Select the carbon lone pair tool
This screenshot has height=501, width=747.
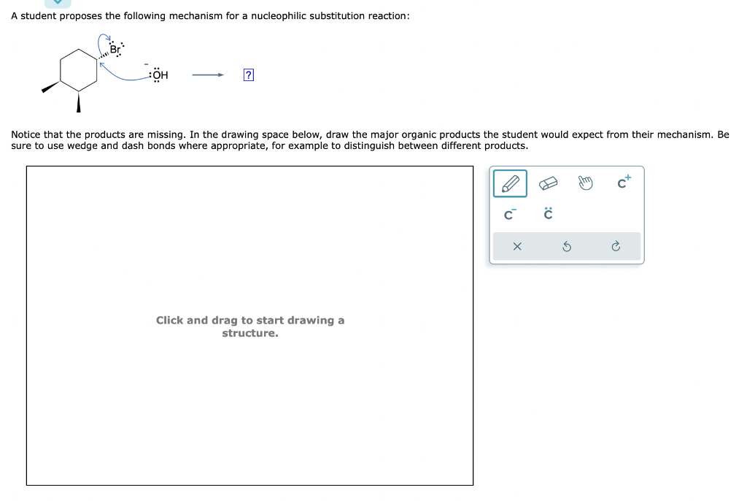click(546, 213)
